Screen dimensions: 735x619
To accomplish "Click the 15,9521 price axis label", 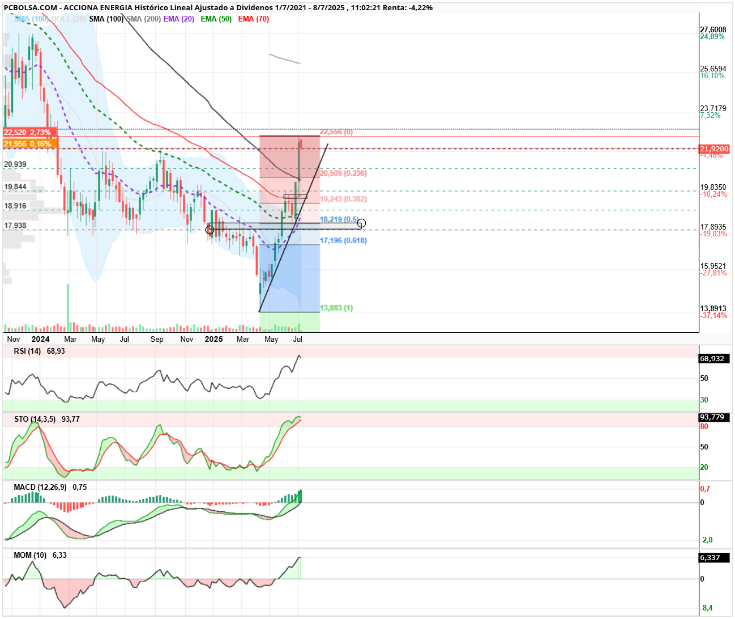I will pyautogui.click(x=713, y=266).
